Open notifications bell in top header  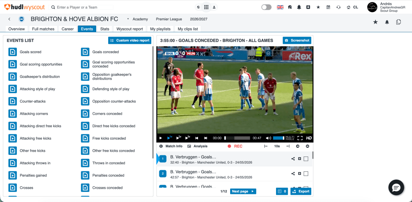click(299, 7)
